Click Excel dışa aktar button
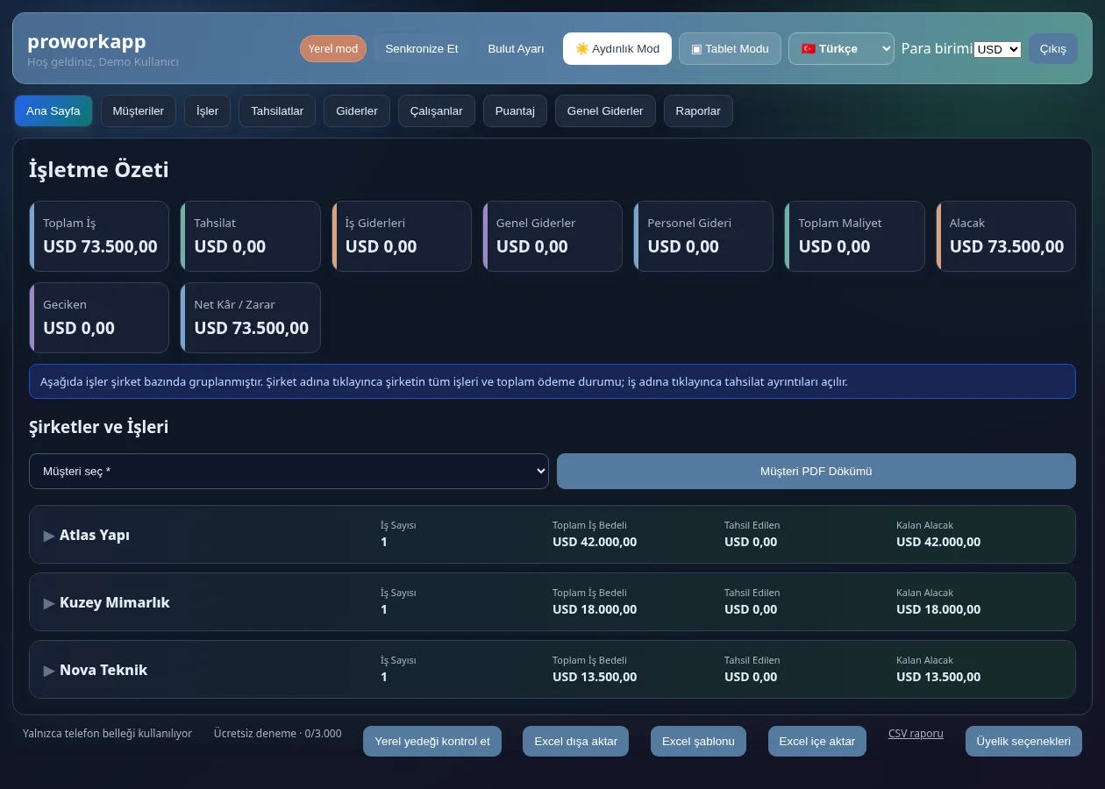The width and height of the screenshot is (1105, 789). pyautogui.click(x=576, y=741)
